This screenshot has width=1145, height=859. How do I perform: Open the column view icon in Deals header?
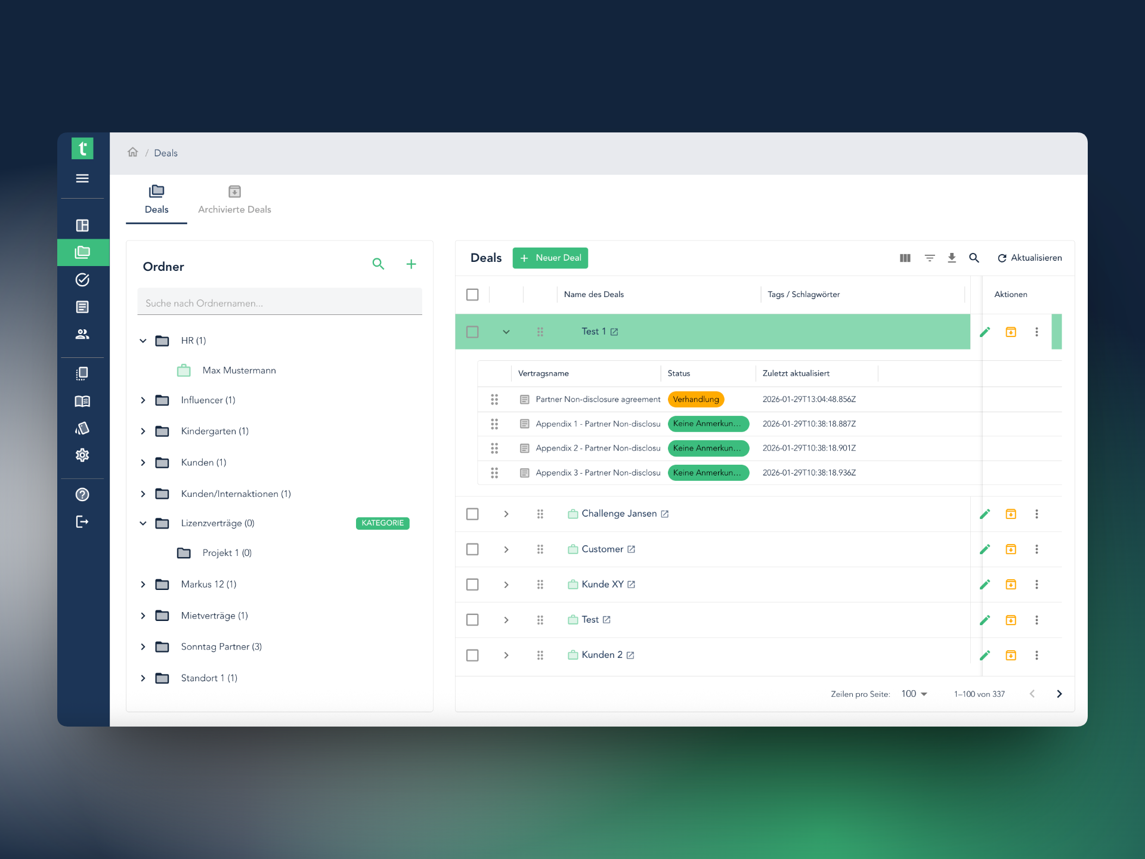click(905, 258)
